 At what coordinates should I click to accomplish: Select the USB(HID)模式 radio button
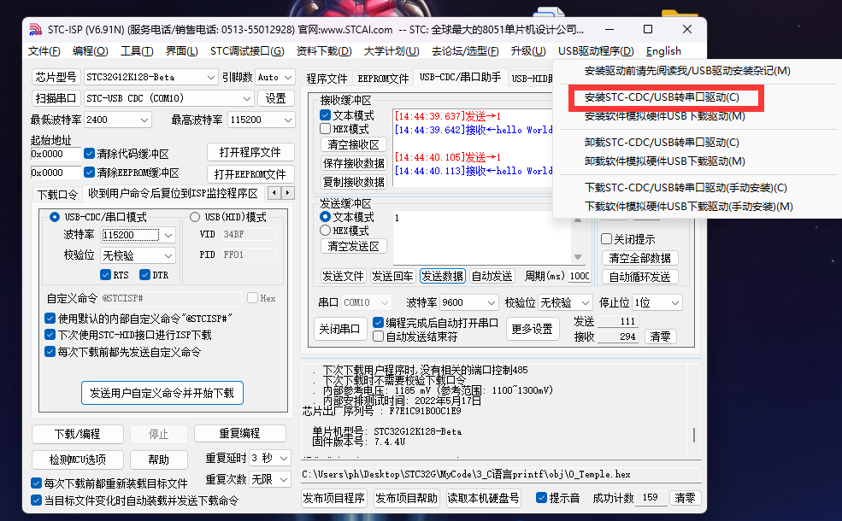coord(194,217)
